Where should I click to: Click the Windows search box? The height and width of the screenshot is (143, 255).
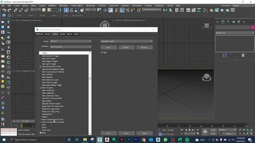pos(37,139)
